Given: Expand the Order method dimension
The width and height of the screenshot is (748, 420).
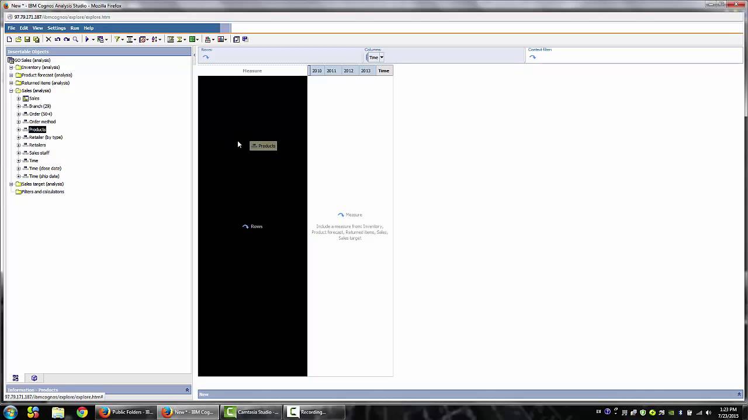Looking at the screenshot, I should (x=18, y=122).
